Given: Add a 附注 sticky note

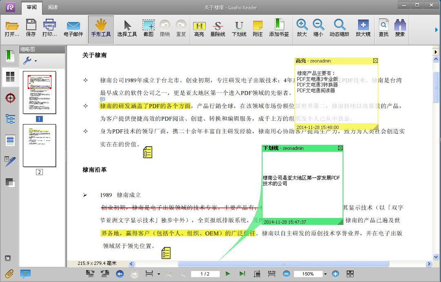Looking at the screenshot, I should (258, 28).
